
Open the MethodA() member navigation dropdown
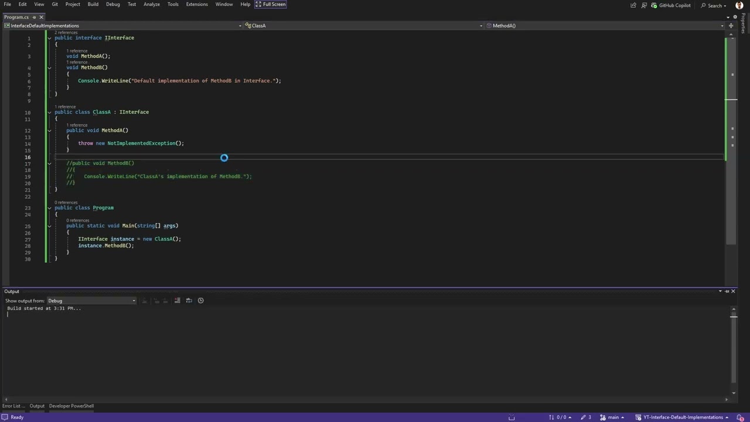605,25
